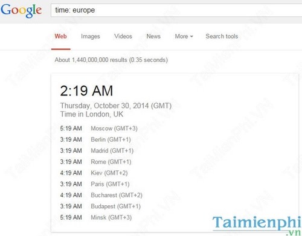Click the Budapest (GMT+1) entry
The width and height of the screenshot is (302, 236).
[116, 206]
